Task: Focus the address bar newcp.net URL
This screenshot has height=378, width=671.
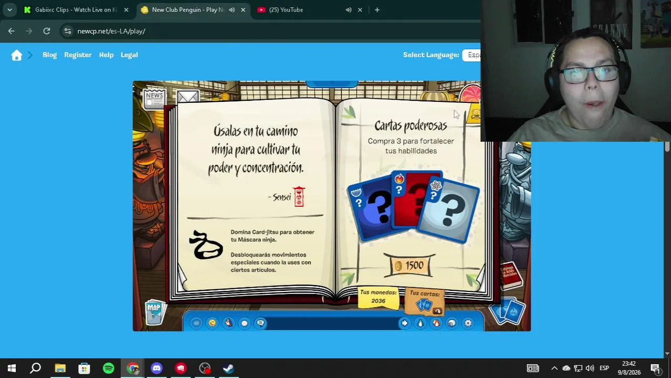Action: 111,31
